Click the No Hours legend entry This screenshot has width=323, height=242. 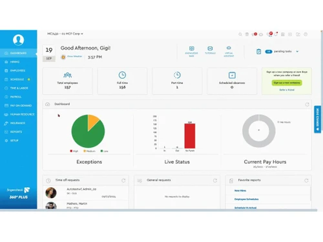coord(284,122)
